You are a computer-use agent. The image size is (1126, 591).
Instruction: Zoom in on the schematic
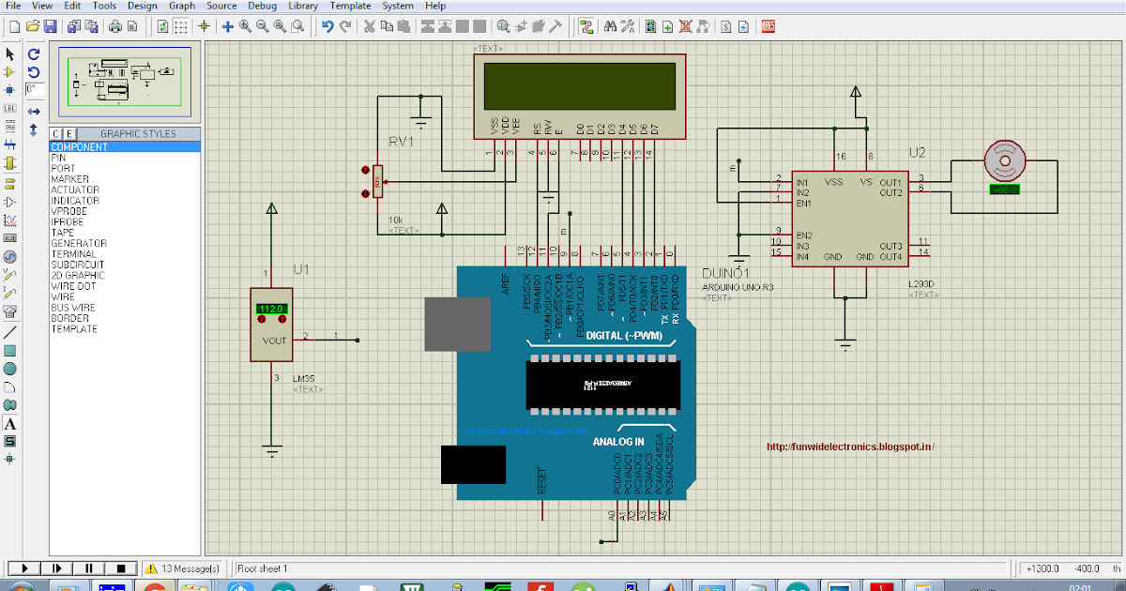245,26
